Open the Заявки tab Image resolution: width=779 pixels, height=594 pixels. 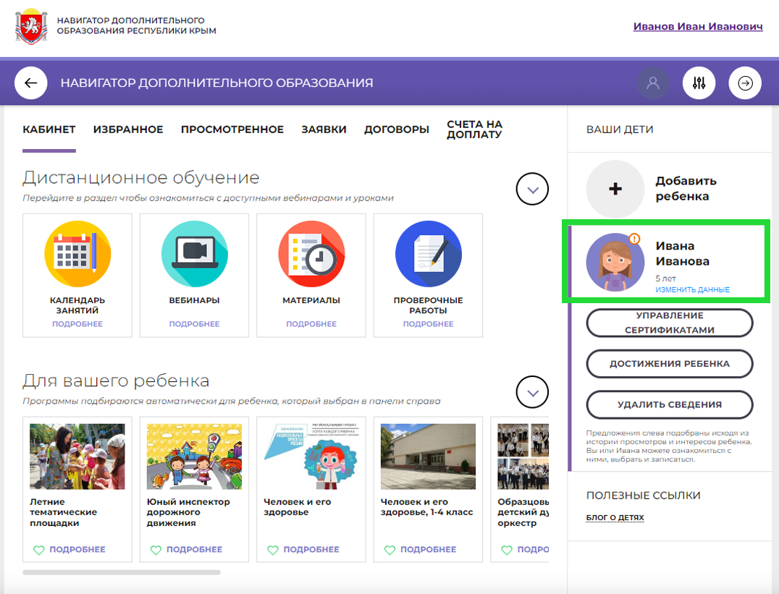[x=324, y=130]
